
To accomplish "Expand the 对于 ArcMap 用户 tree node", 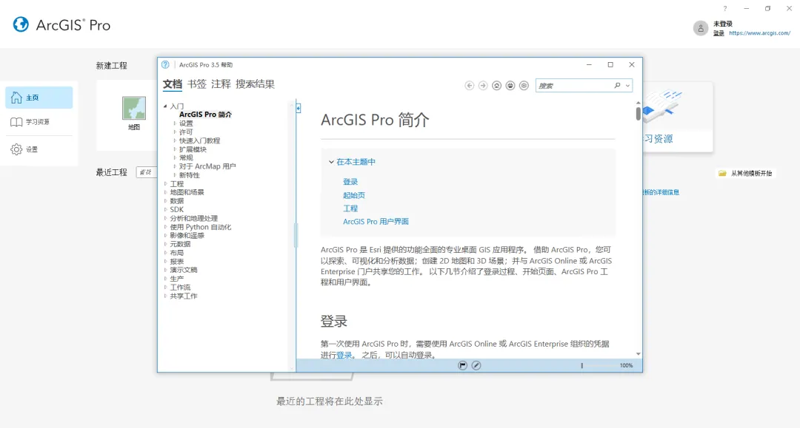I will [175, 166].
